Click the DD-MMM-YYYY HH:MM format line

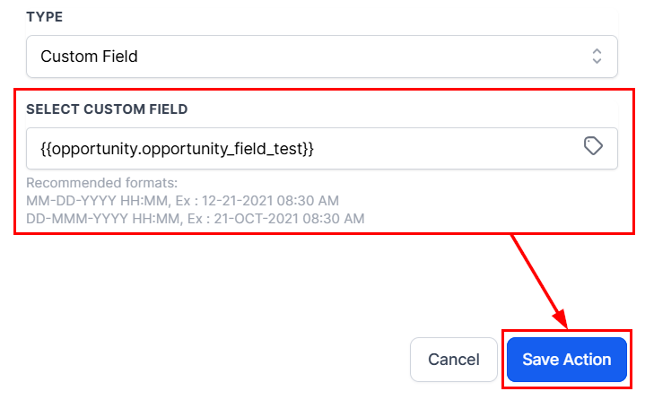pyautogui.click(x=195, y=218)
